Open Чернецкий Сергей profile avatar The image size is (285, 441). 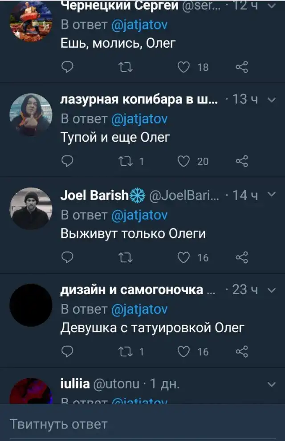[x=31, y=21]
